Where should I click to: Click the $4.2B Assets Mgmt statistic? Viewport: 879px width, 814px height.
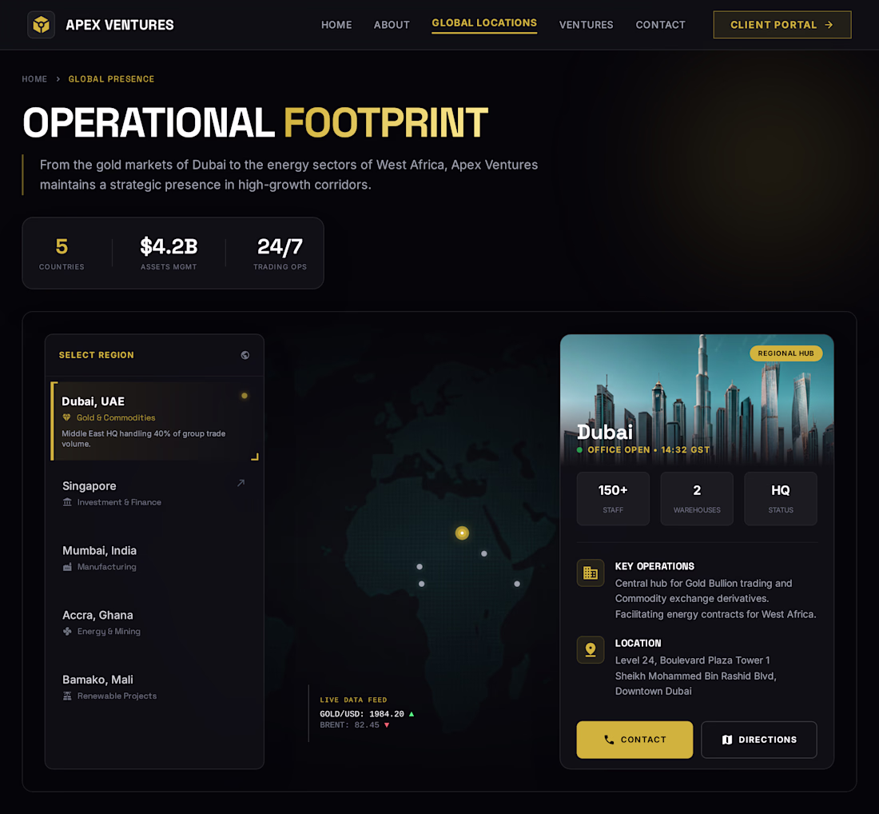click(x=169, y=253)
